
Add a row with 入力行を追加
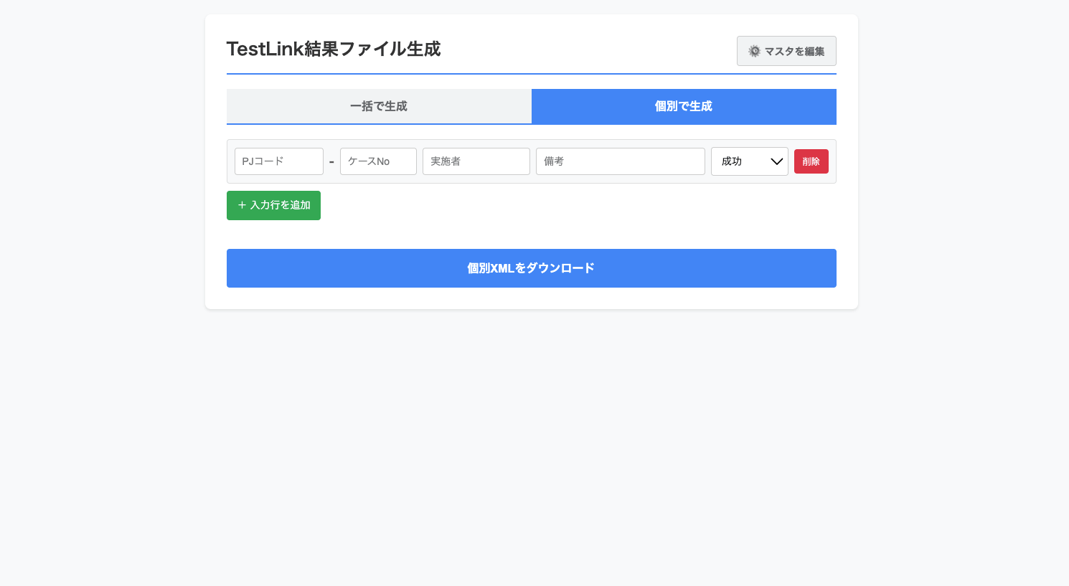pos(273,205)
